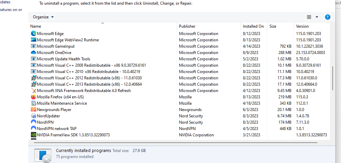341x163 pixels.
Task: Click the NVIDIA FrameView SDK icon
Action: click(x=34, y=135)
